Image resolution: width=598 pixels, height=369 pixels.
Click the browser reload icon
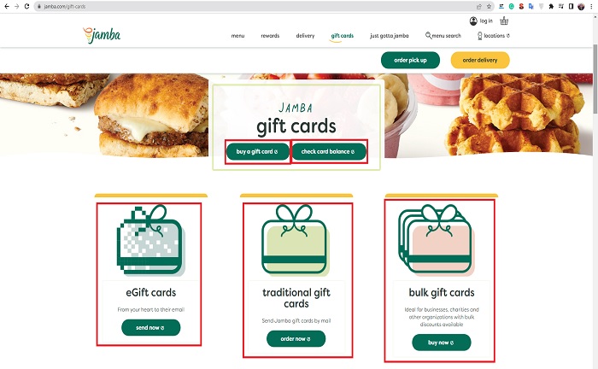tap(26, 6)
